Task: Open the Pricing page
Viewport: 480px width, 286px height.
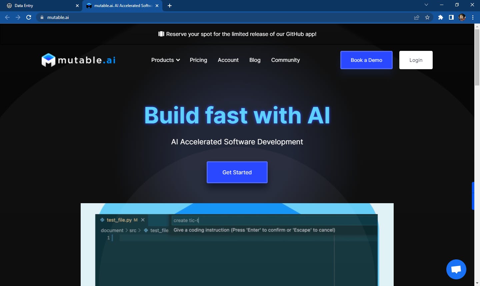Action: point(198,60)
